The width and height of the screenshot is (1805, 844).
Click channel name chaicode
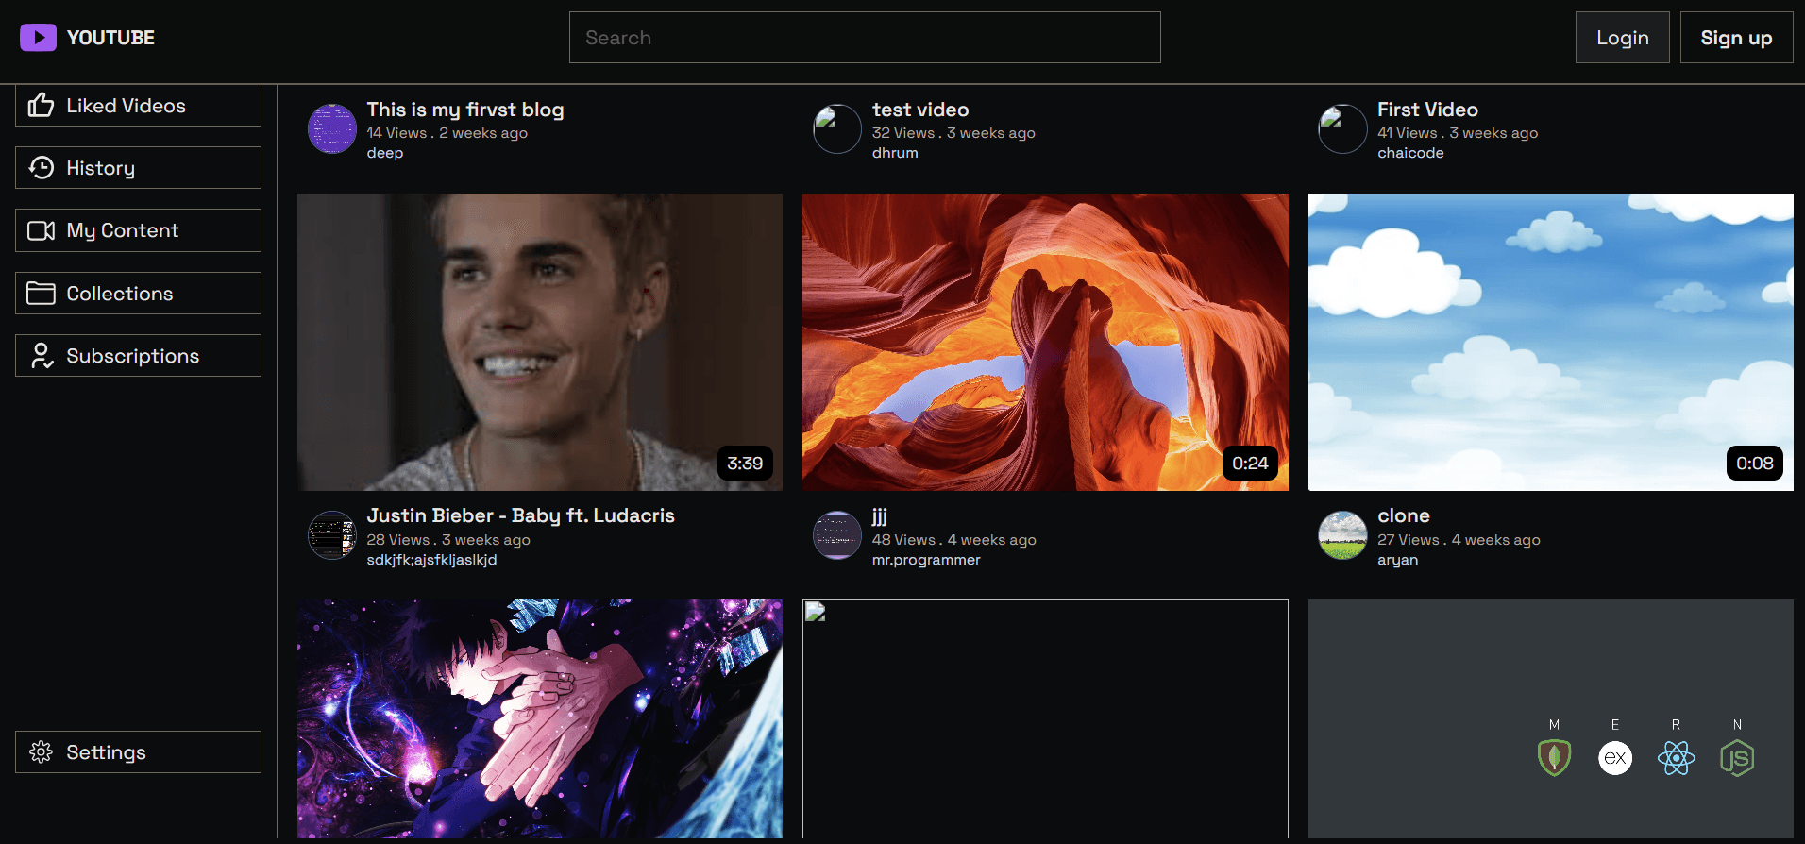click(1410, 153)
